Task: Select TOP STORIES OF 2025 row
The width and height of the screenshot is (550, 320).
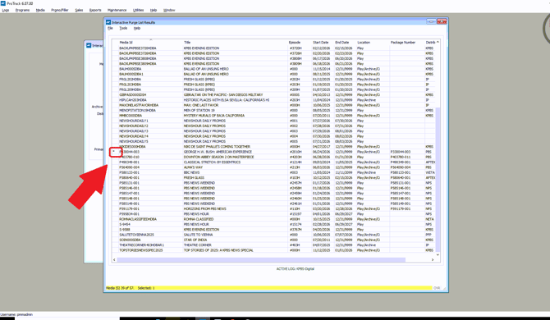Action: pyautogui.click(x=273, y=250)
